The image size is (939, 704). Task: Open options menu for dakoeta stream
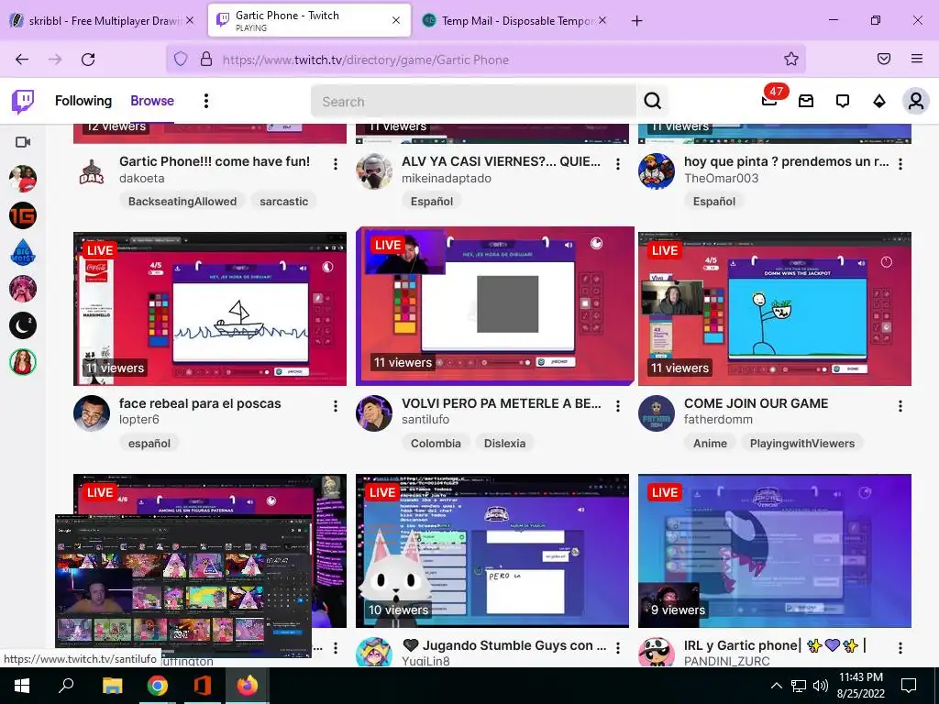[x=336, y=164]
